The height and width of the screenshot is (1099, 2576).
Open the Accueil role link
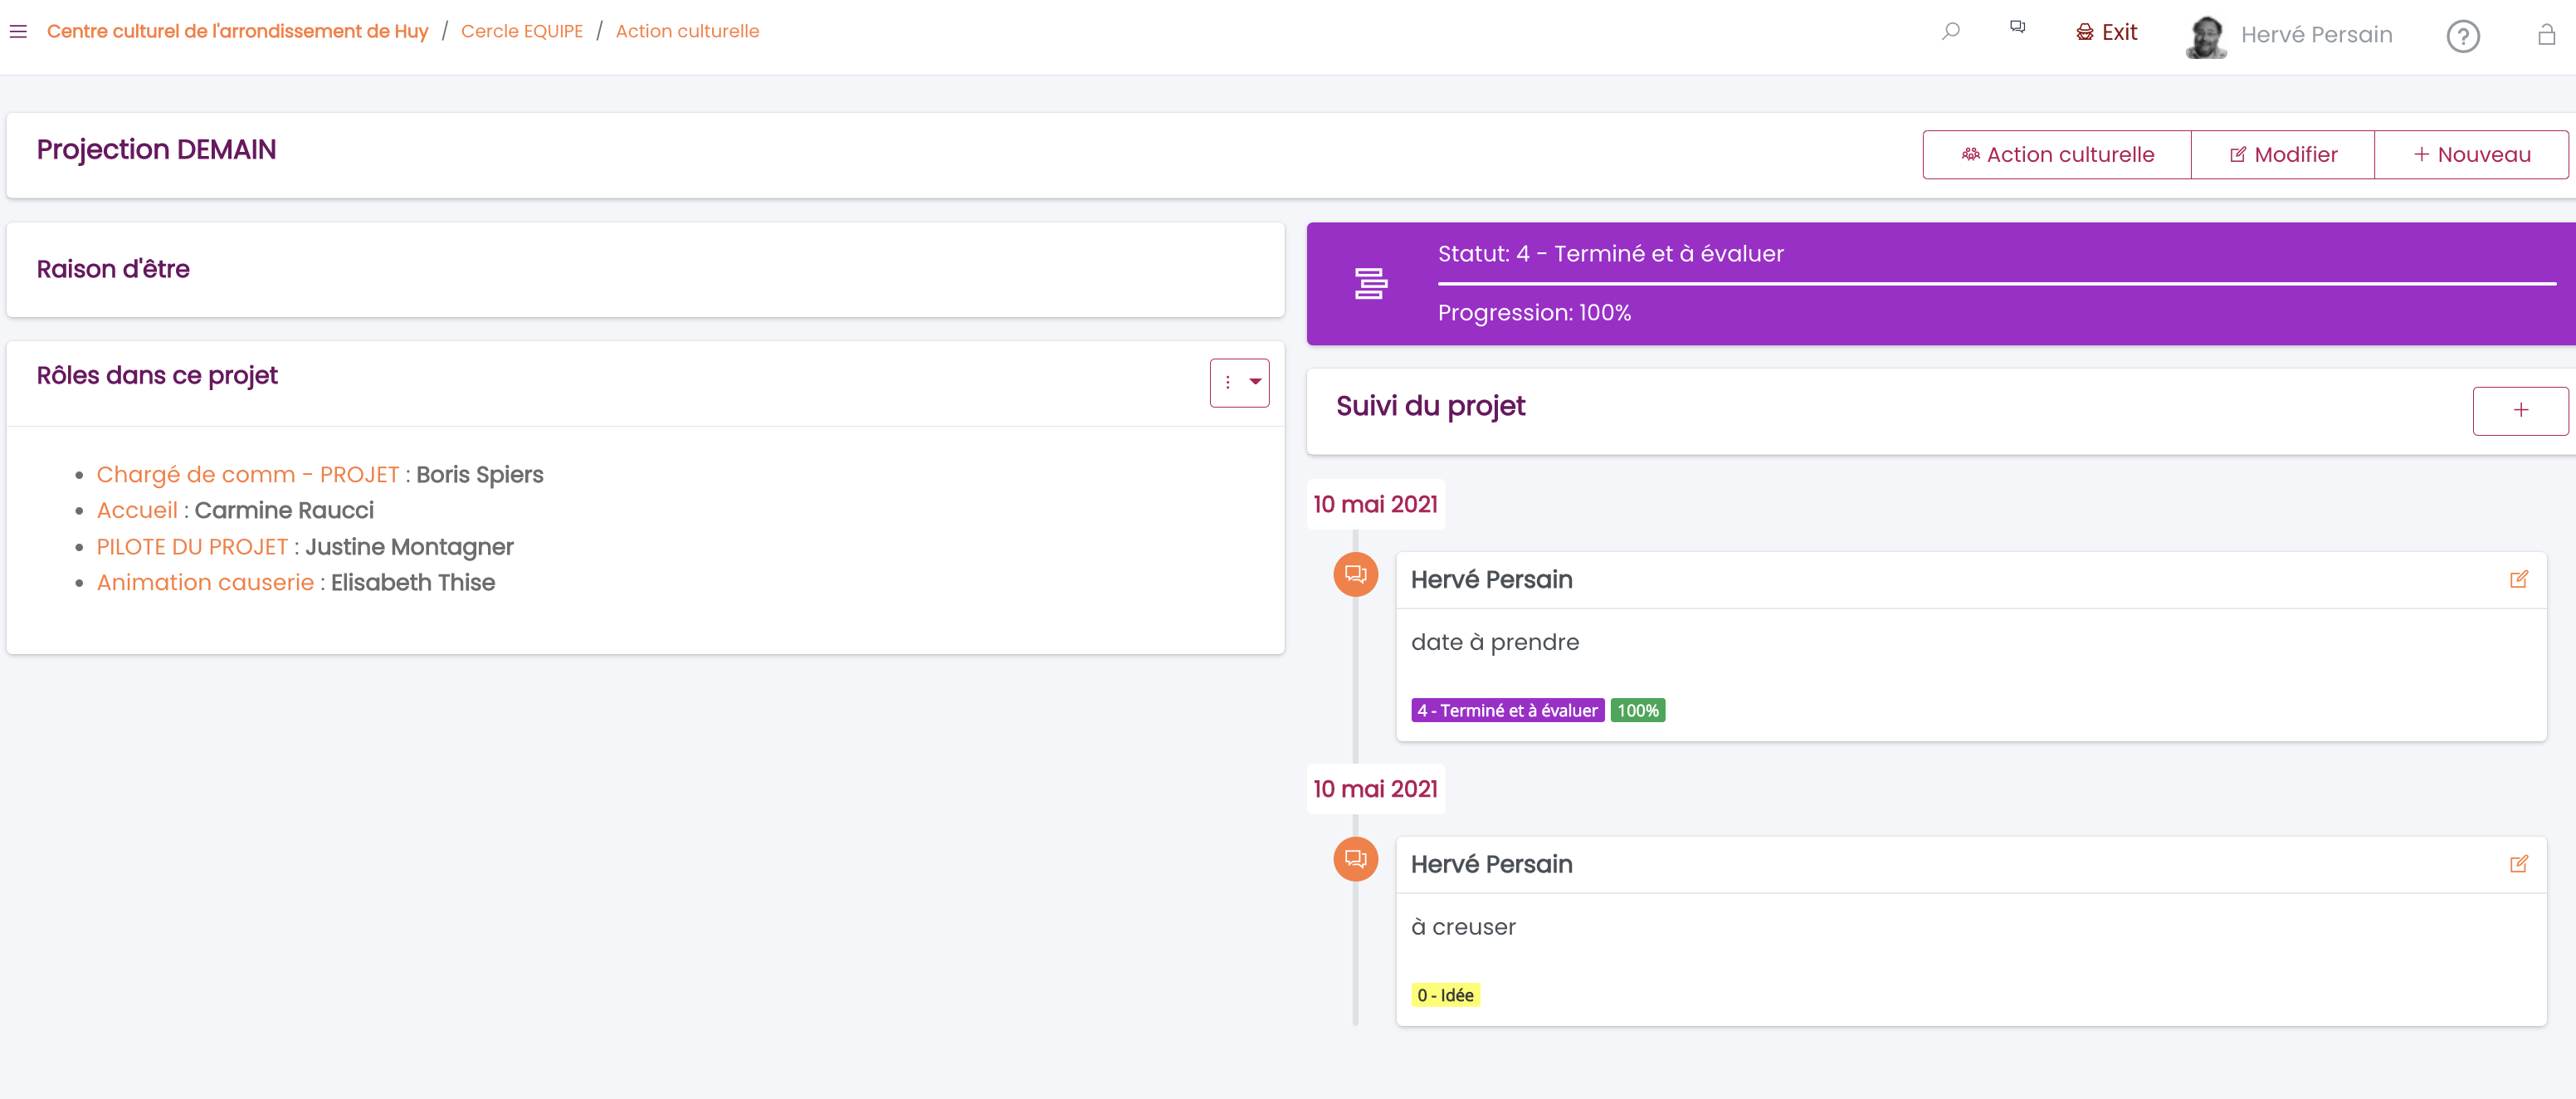click(137, 511)
